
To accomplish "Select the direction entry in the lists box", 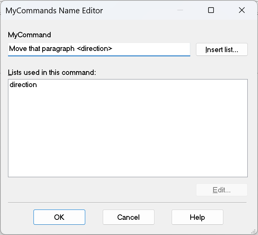I will click(x=23, y=85).
